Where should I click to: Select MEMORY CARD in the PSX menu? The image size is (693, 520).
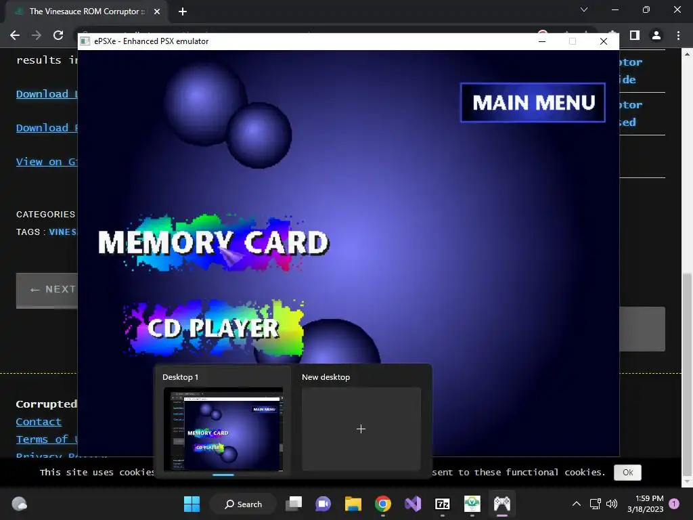pos(213,242)
